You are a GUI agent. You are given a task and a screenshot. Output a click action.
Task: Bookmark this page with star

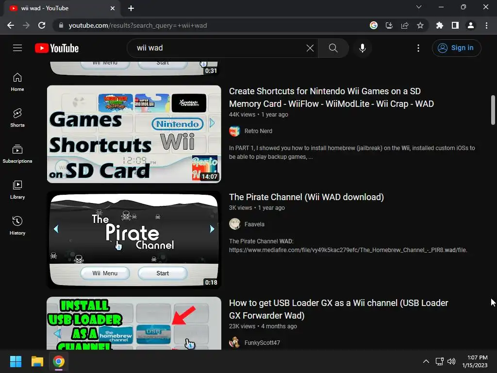pos(420,25)
